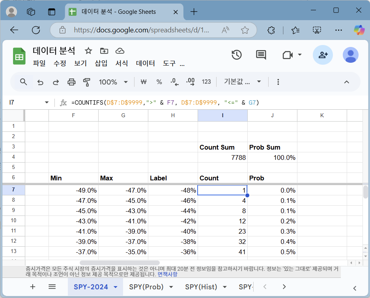370x298 pixels.
Task: Open browser tab actions menu icon
Action: [51, 11]
